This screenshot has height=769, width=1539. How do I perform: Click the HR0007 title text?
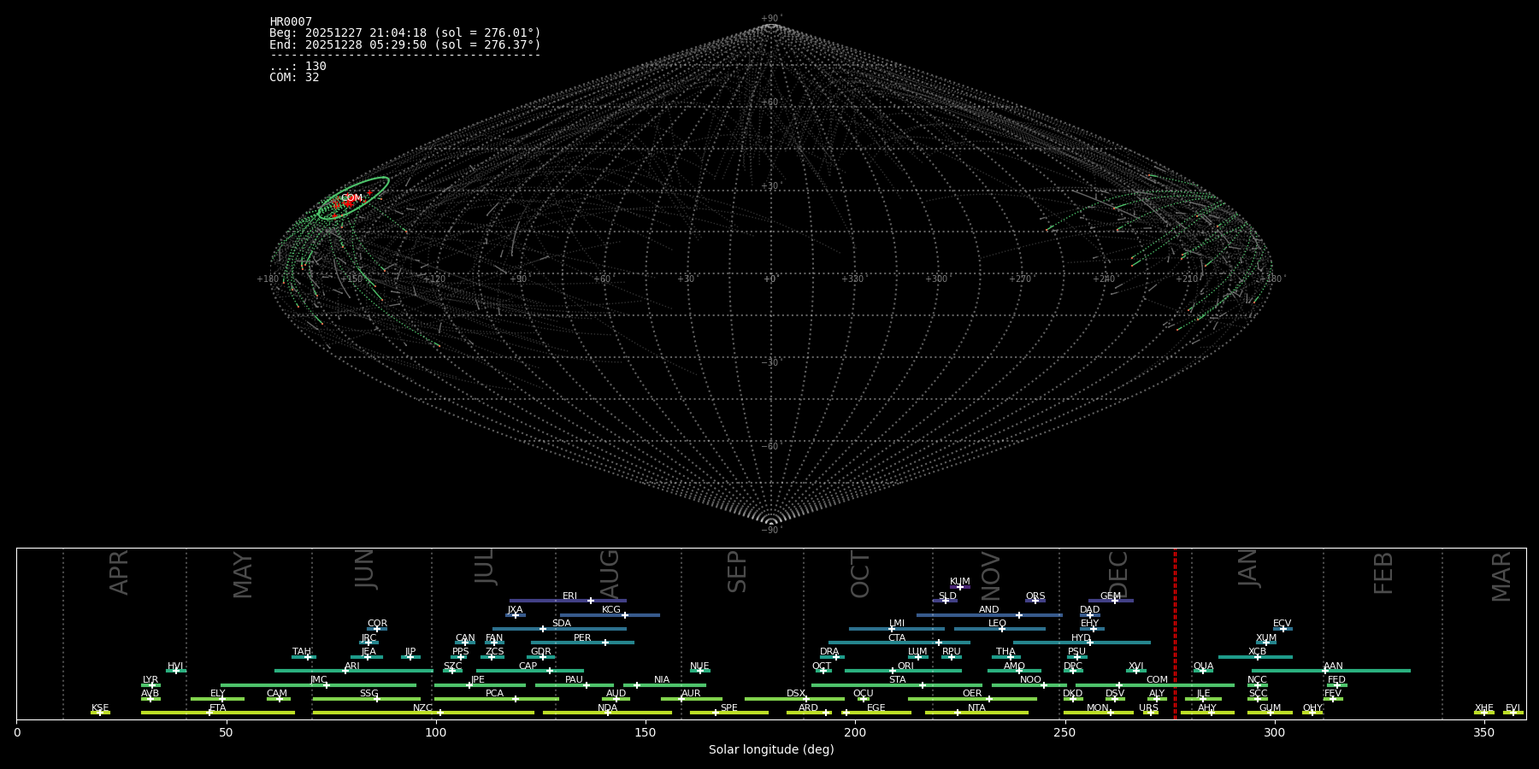pyautogui.click(x=291, y=22)
